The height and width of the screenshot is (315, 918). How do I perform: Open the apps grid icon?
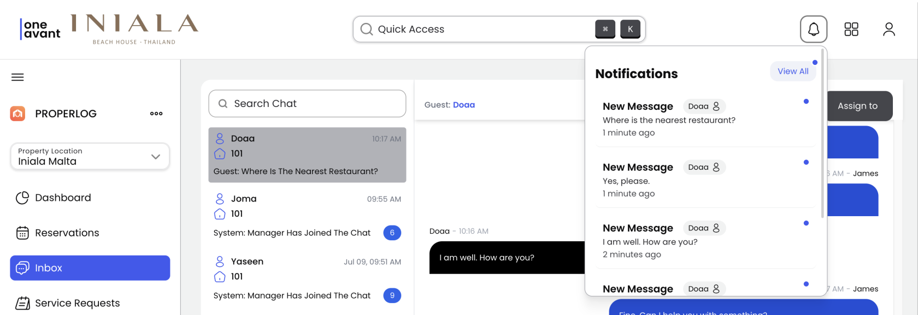(851, 29)
